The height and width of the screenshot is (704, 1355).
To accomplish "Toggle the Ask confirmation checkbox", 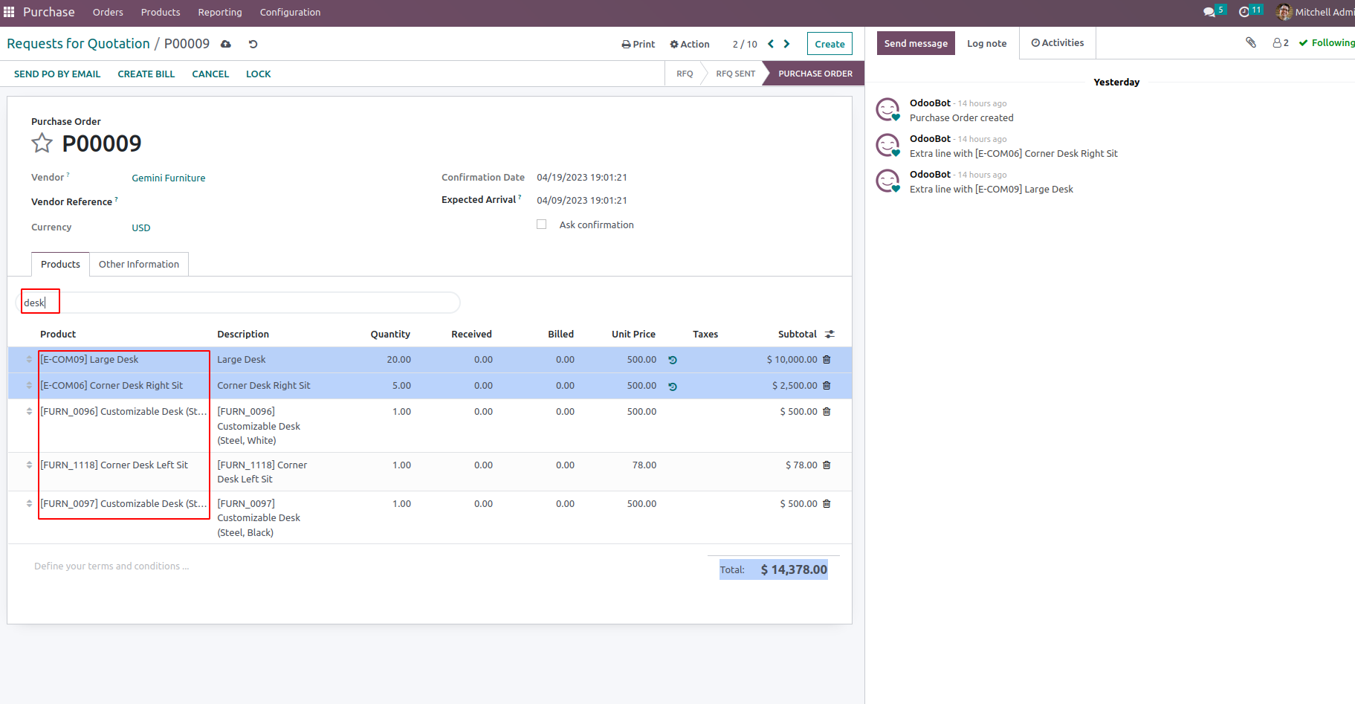I will [x=542, y=225].
